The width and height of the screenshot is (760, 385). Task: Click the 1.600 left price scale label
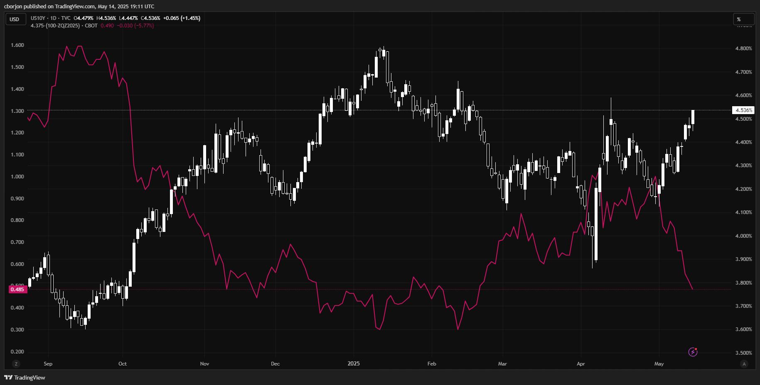point(17,45)
